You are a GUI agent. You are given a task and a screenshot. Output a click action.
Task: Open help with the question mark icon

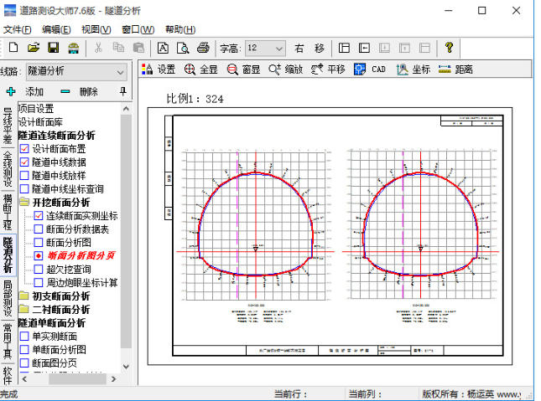coord(449,49)
